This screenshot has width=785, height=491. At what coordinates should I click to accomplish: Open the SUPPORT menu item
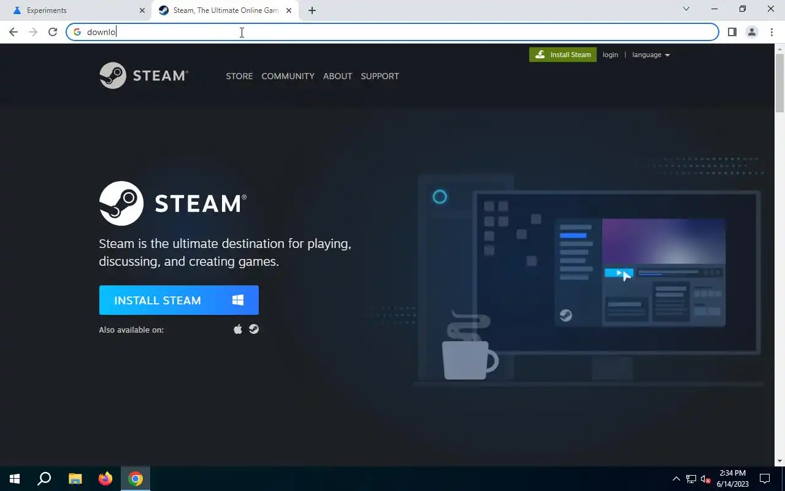click(x=380, y=76)
